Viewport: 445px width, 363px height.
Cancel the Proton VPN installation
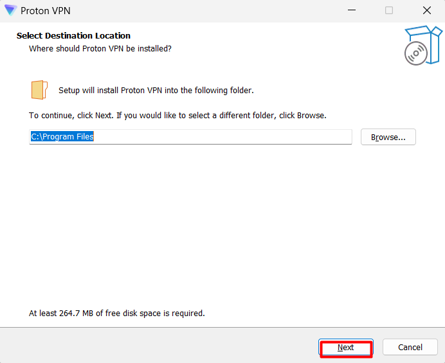click(410, 347)
